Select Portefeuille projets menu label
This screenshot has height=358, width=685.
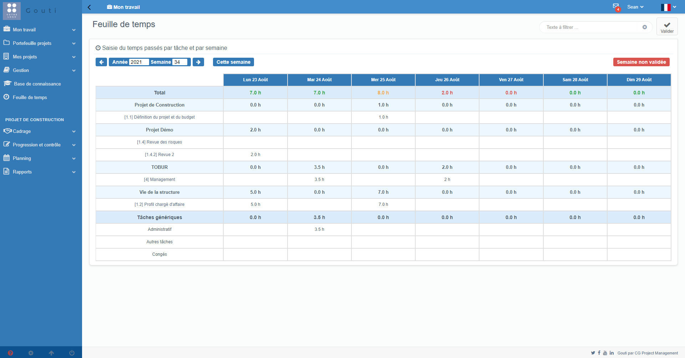[32, 43]
